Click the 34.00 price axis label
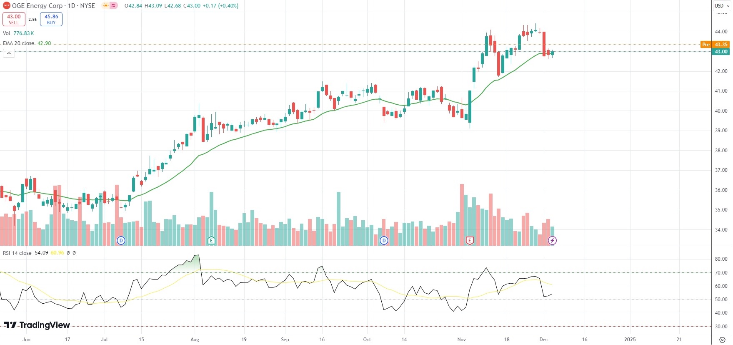 721,230
